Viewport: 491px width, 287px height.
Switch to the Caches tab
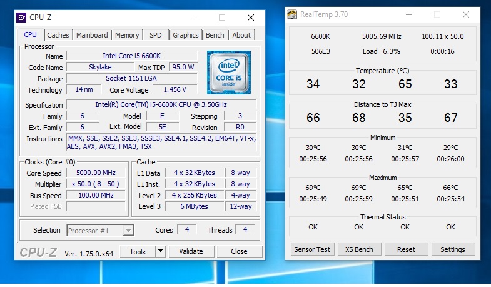(x=58, y=35)
